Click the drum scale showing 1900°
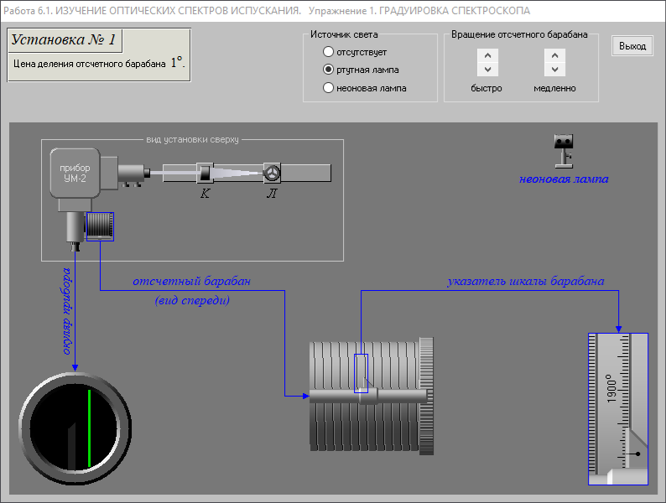 618,408
